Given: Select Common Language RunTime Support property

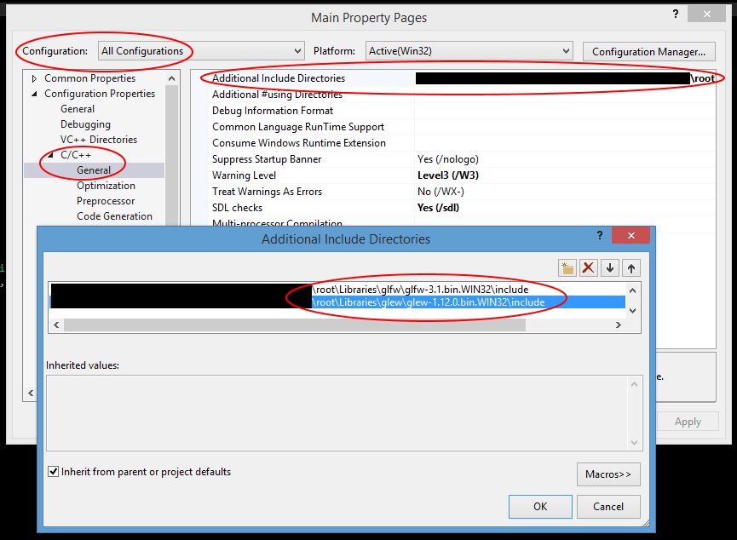Looking at the screenshot, I should click(298, 127).
